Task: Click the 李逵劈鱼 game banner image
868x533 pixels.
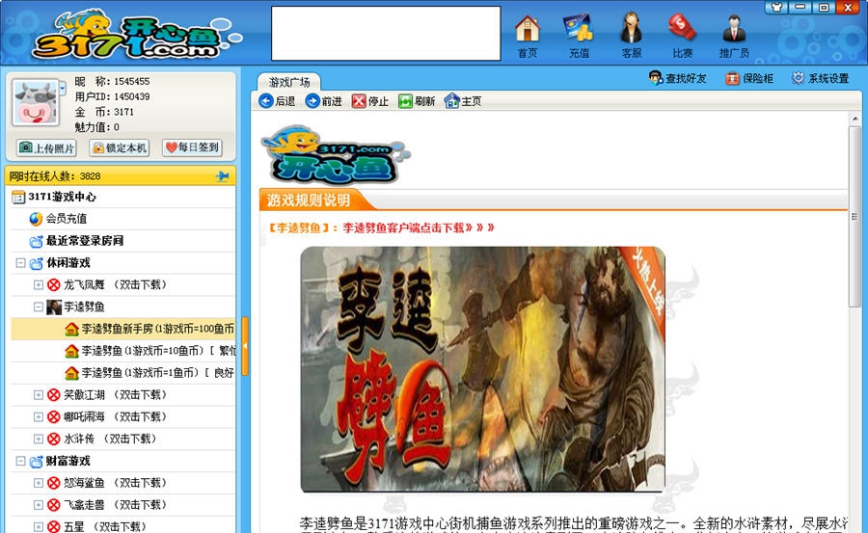Action: point(482,369)
